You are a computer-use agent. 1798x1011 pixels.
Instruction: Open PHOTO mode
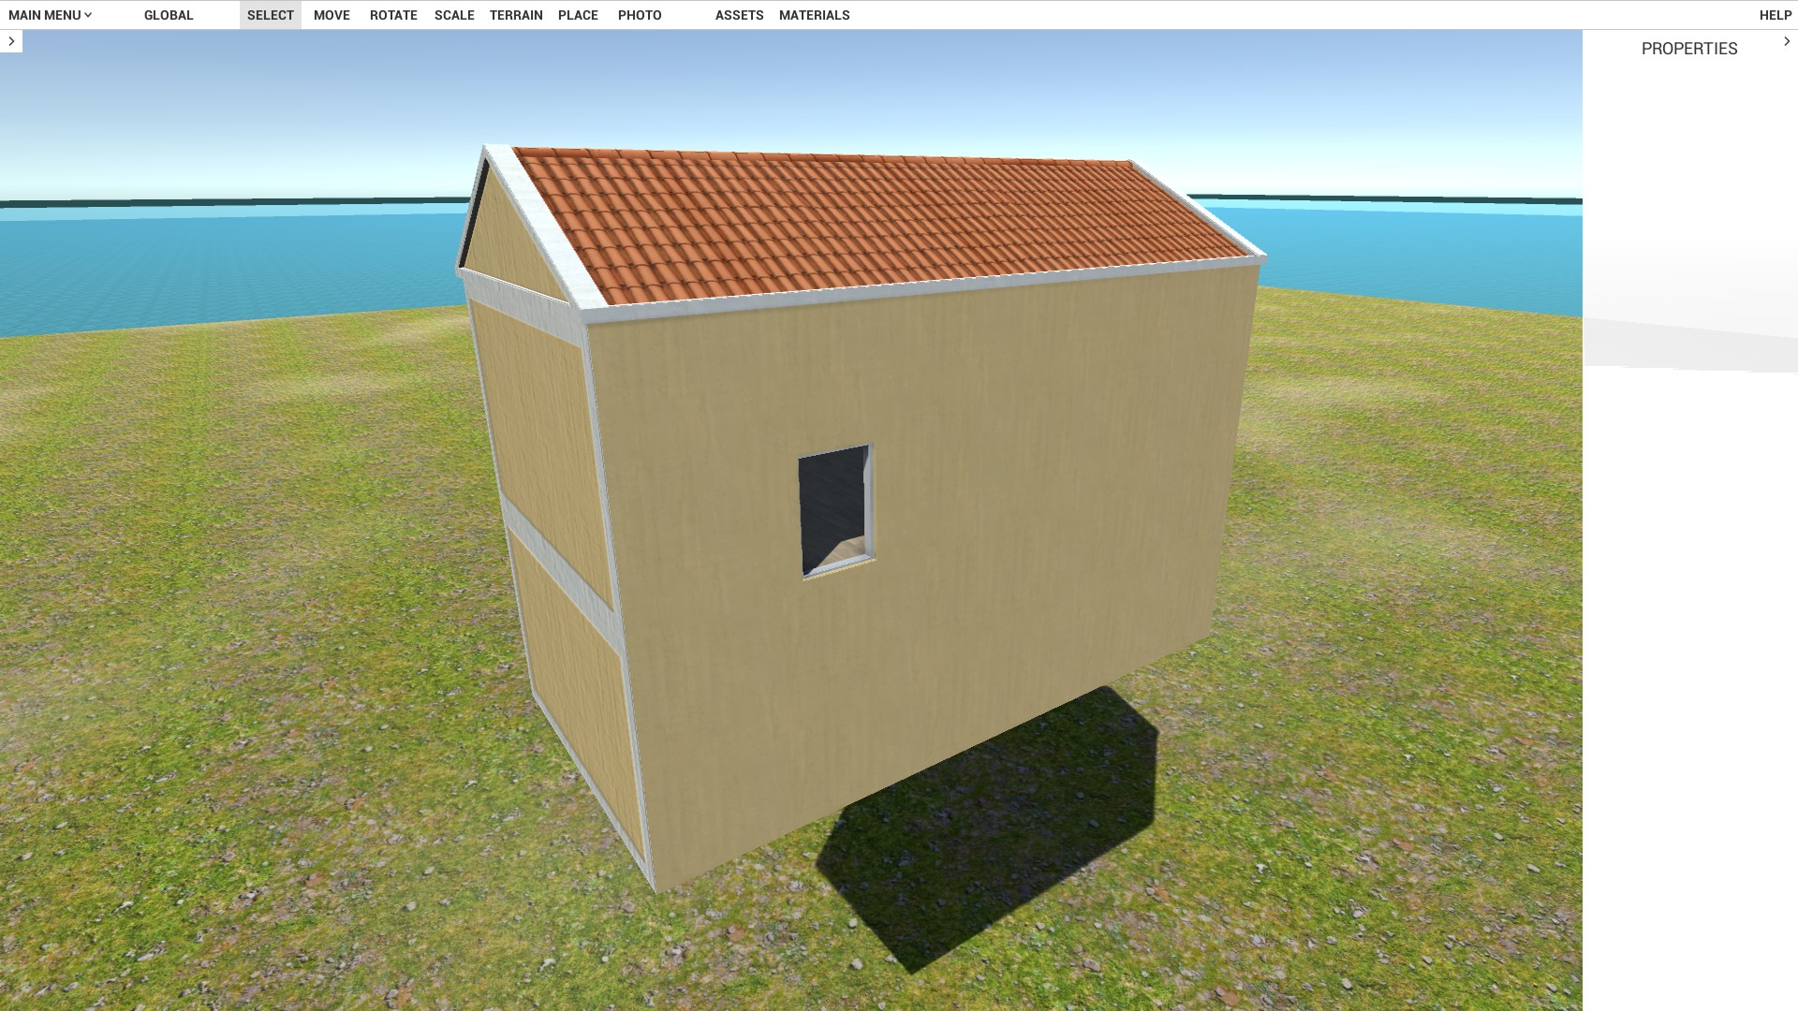coord(640,15)
